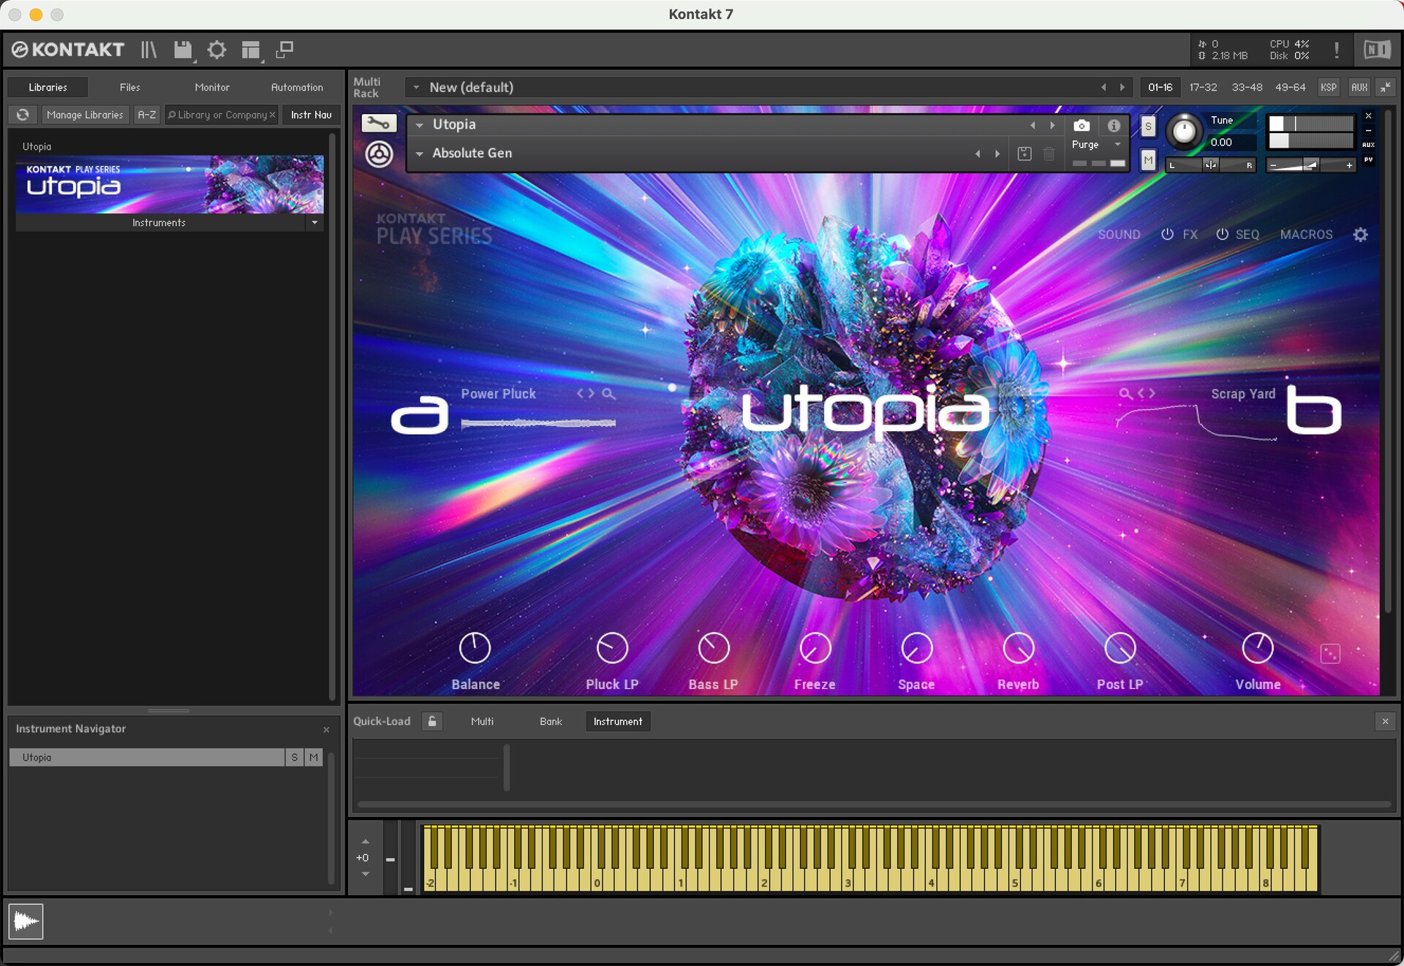
Task: Open the SOUND page
Action: click(1119, 235)
